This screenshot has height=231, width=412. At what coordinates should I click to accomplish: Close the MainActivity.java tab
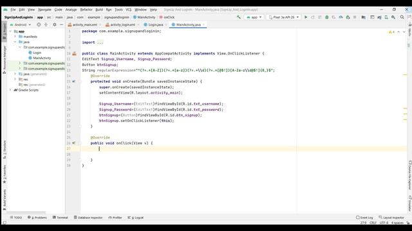point(203,24)
